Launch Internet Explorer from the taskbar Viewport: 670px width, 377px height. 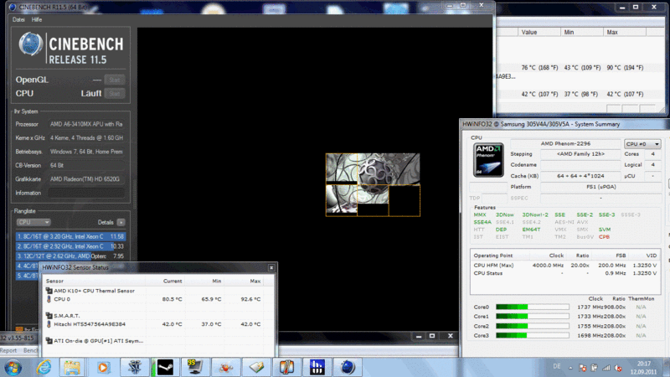click(44, 368)
